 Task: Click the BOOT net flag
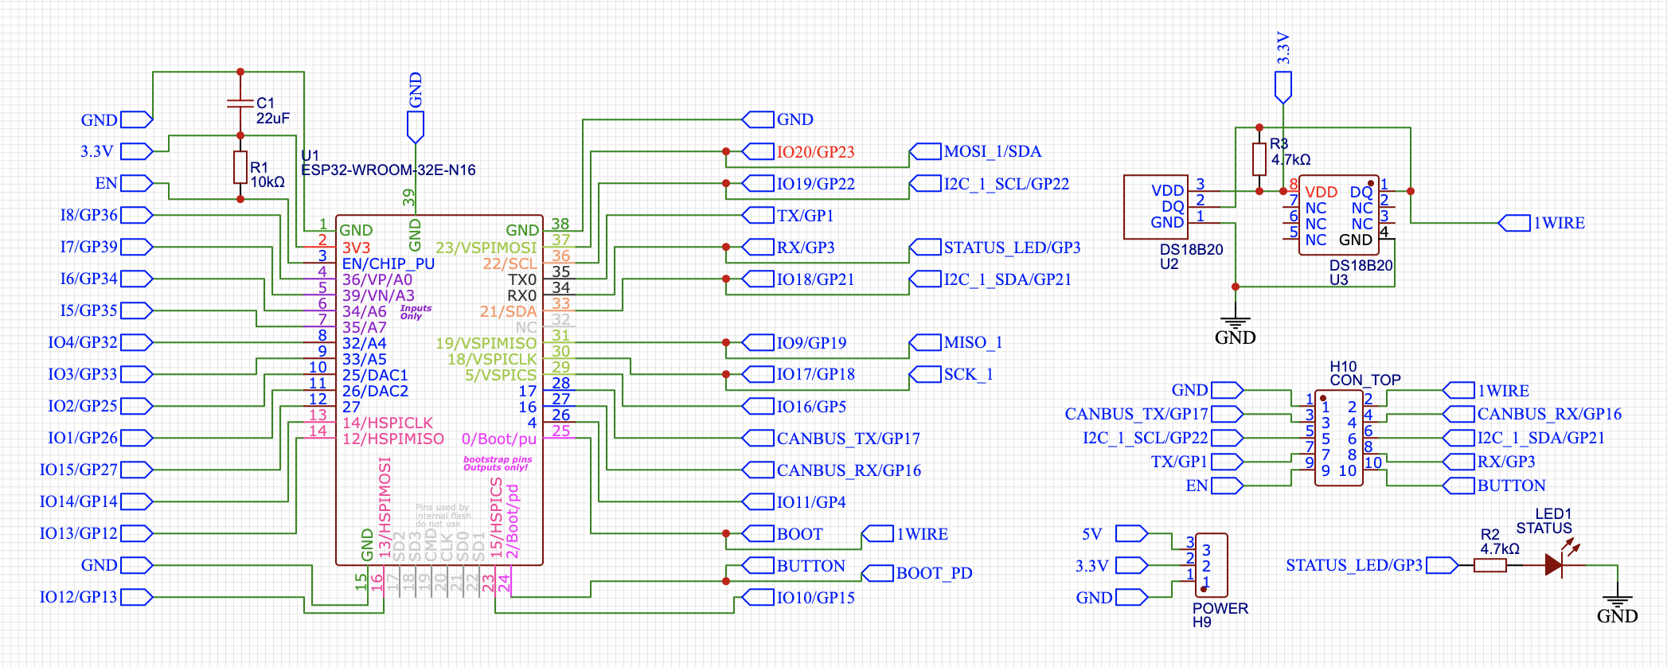(783, 533)
